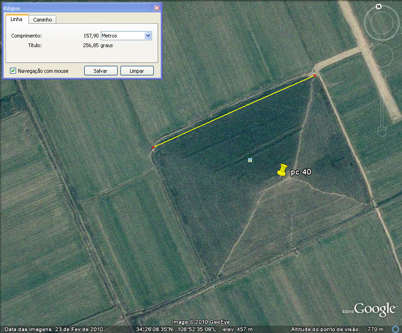Click the ruler's western red endpoint
The image size is (402, 333).
153,147
